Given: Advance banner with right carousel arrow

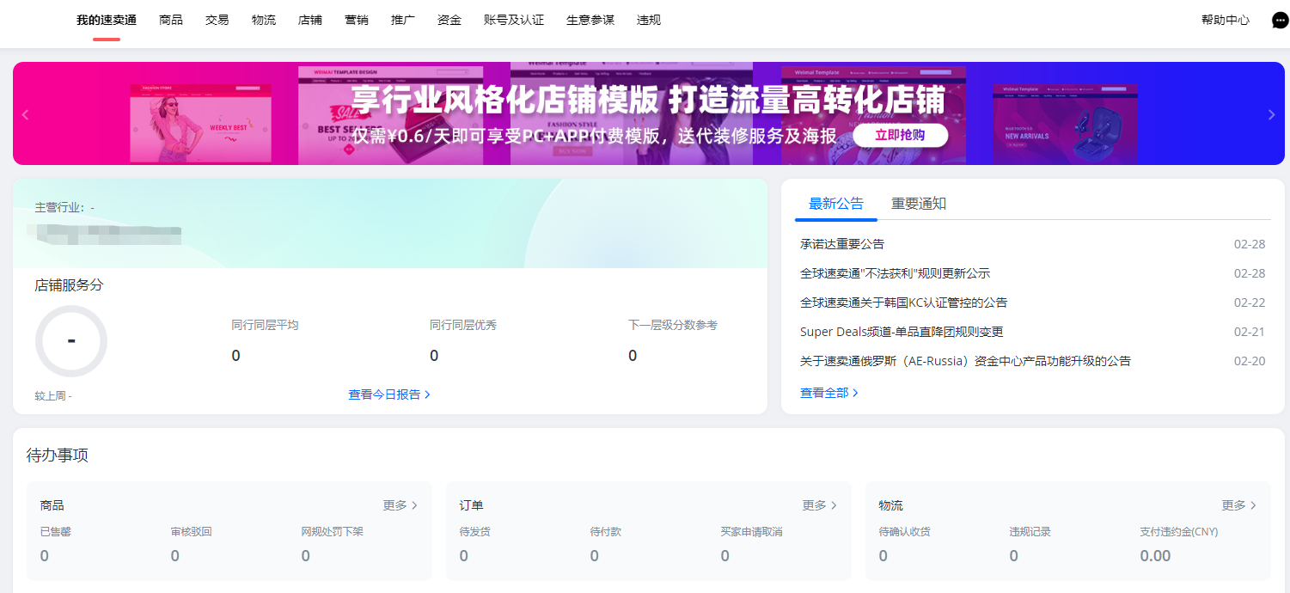Looking at the screenshot, I should pos(1271,113).
